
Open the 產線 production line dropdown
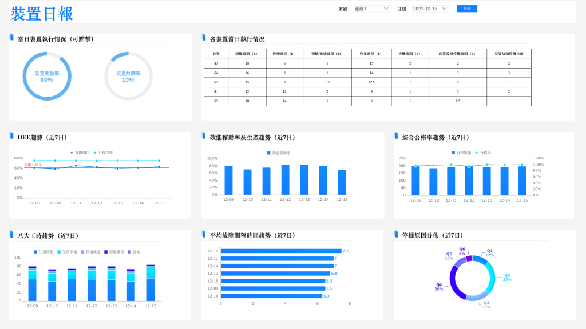[371, 9]
